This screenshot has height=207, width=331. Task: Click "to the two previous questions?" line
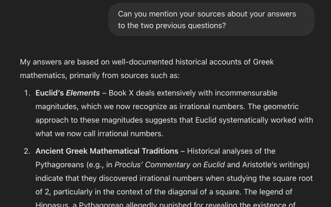[172, 25]
